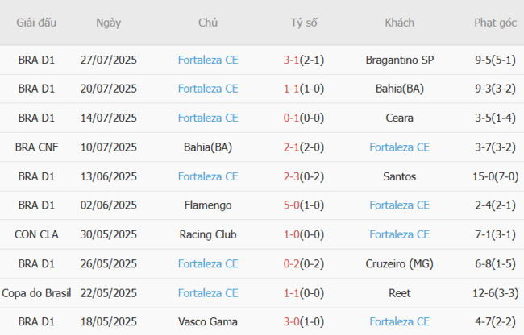Viewport: 524px width, 335px height.
Task: Select Bahia(BA) in the 20/07/2025 row
Action: click(399, 89)
